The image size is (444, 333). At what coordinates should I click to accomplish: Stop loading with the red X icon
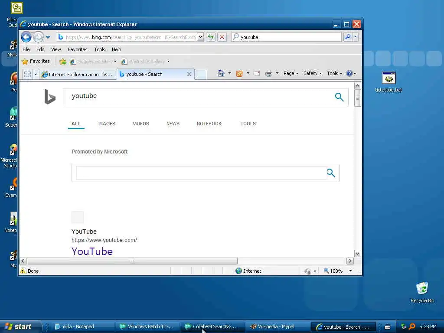[222, 37]
